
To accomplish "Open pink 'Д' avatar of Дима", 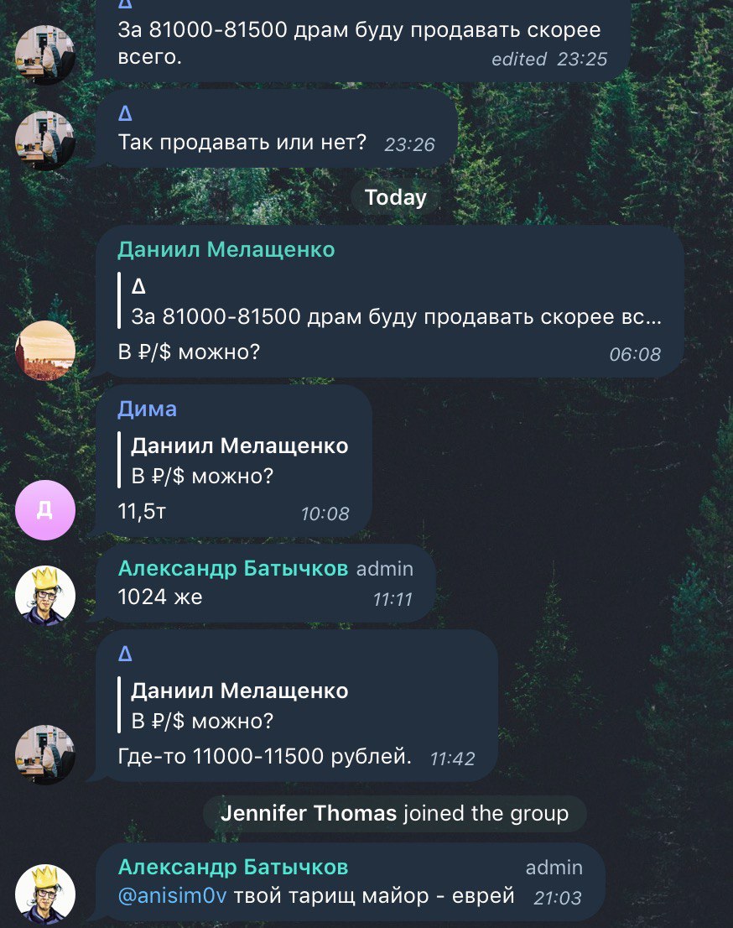I will (45, 509).
